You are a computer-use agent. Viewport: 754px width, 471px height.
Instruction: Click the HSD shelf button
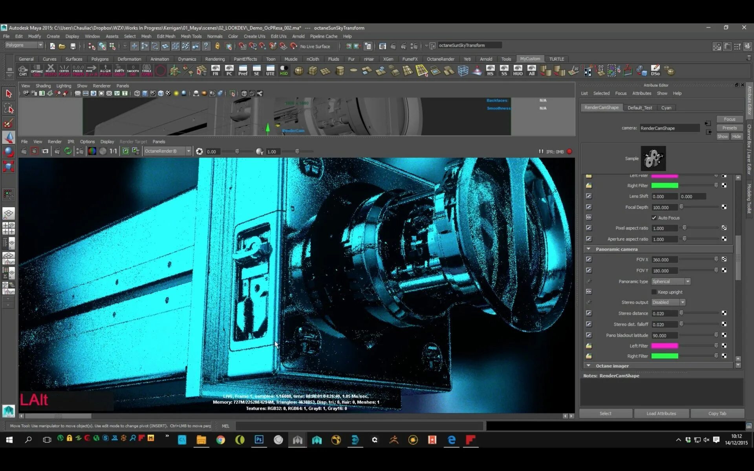point(284,71)
